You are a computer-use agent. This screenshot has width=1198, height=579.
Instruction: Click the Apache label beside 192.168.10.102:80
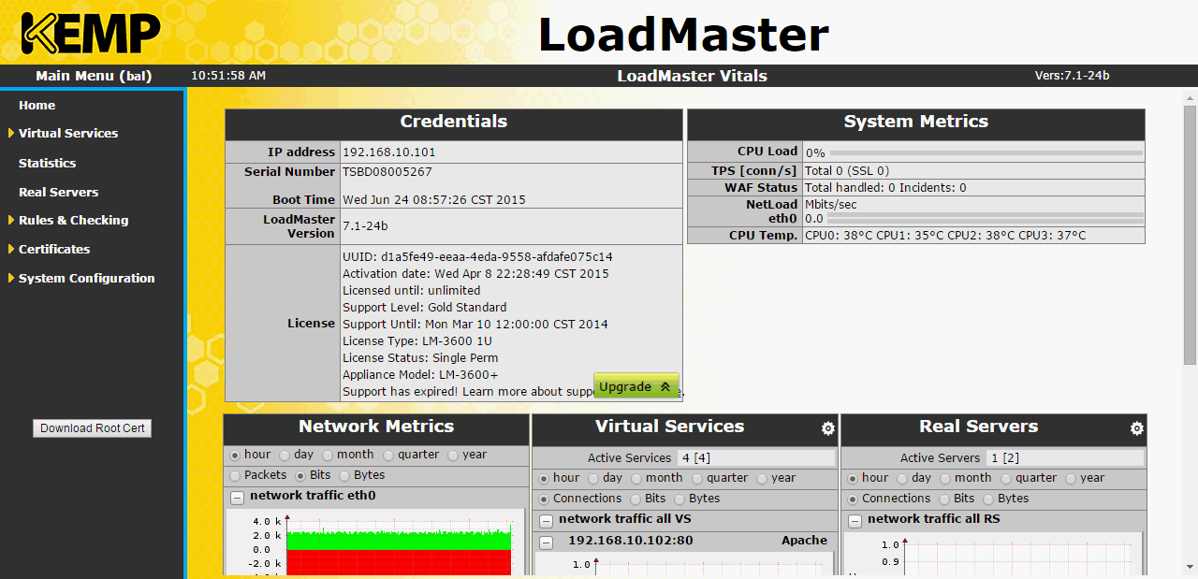coord(805,541)
